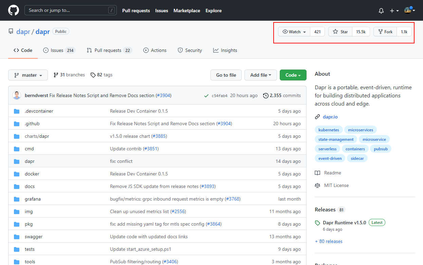View 31 branches
423x265 pixels.
[x=69, y=75]
